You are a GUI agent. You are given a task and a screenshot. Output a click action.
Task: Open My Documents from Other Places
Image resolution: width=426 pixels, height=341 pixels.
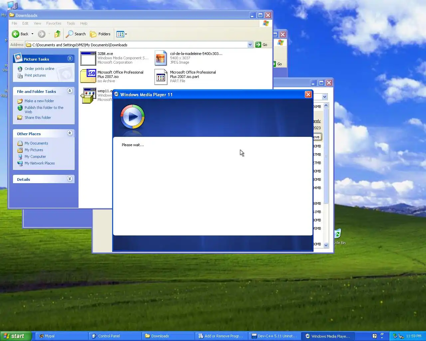click(x=36, y=143)
